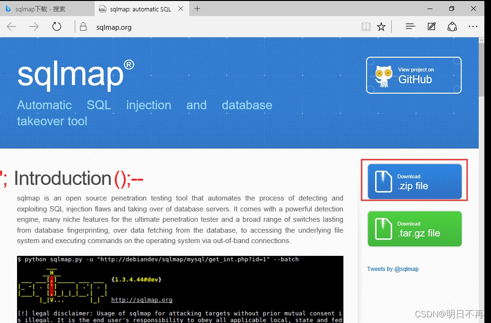
Task: Click the 'takeover tool' tagline text
Action: click(52, 121)
